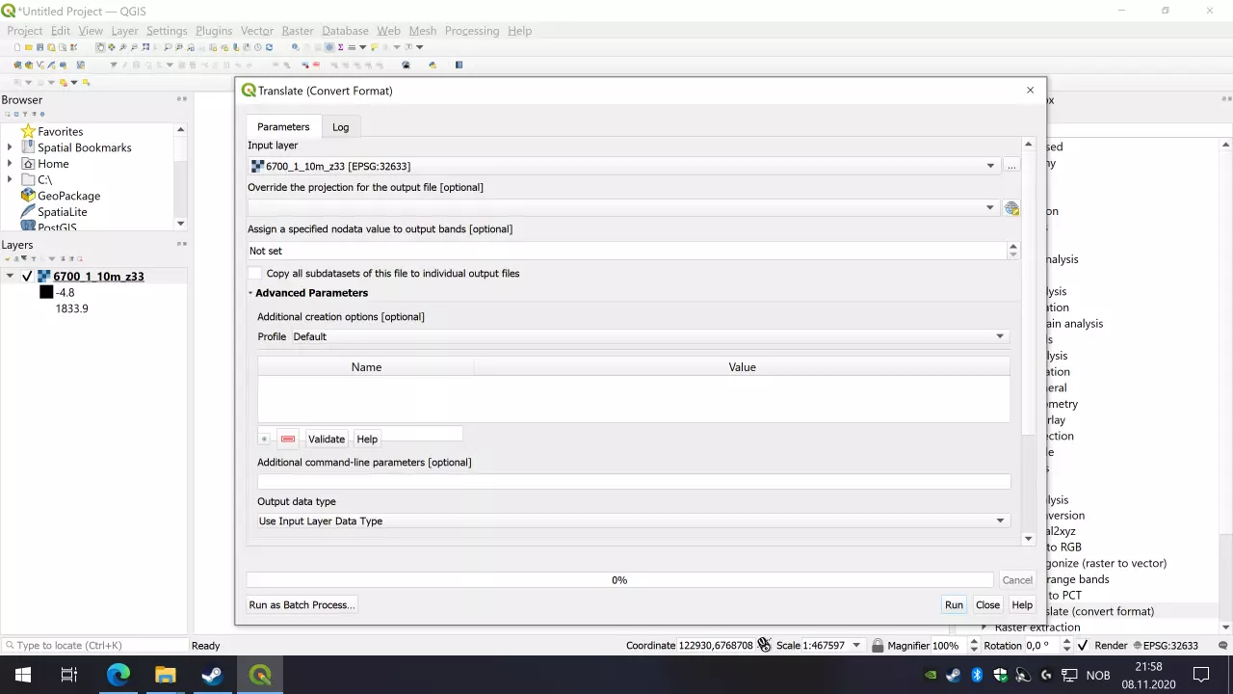
Task: Click the Run button
Action: [954, 605]
